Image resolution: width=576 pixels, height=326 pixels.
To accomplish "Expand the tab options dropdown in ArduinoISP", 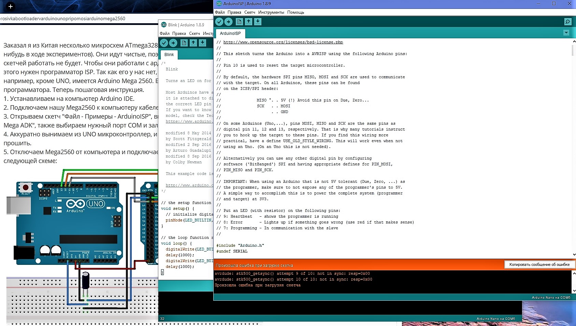I will point(566,33).
